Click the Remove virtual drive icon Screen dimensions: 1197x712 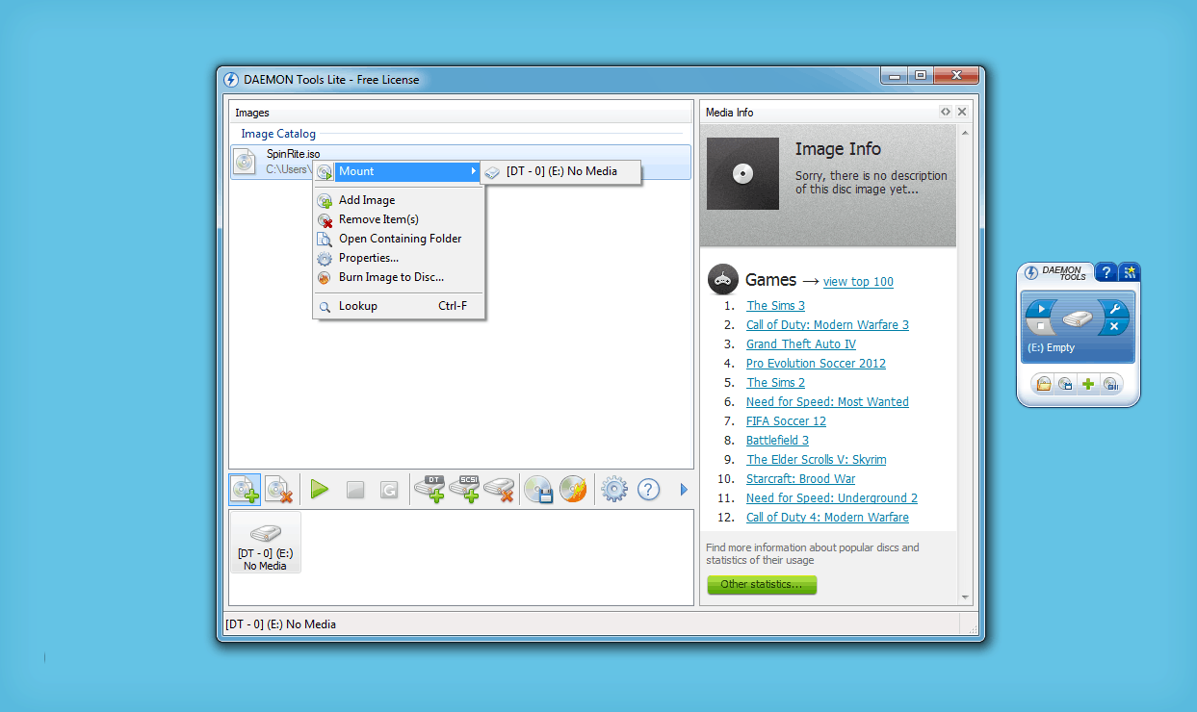(x=499, y=490)
